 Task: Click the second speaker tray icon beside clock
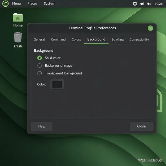pyautogui.click(x=149, y=4)
